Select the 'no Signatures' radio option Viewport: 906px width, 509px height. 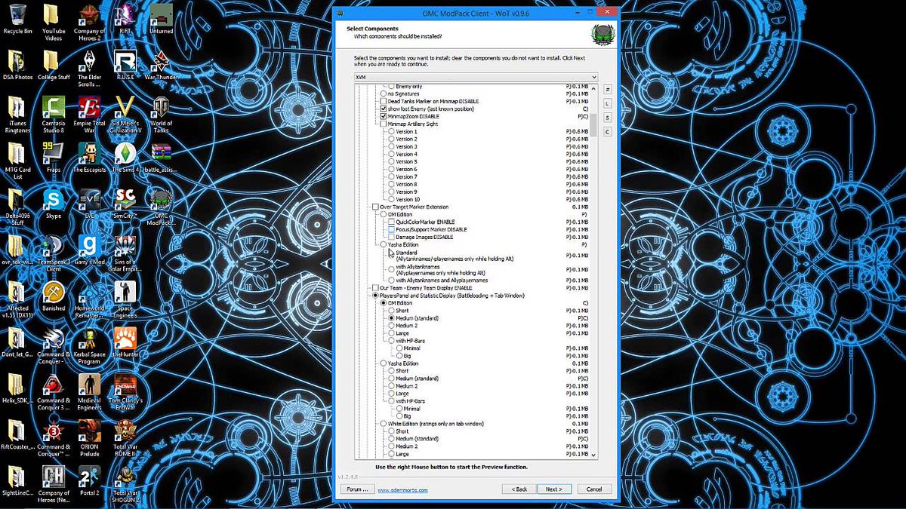(x=383, y=94)
